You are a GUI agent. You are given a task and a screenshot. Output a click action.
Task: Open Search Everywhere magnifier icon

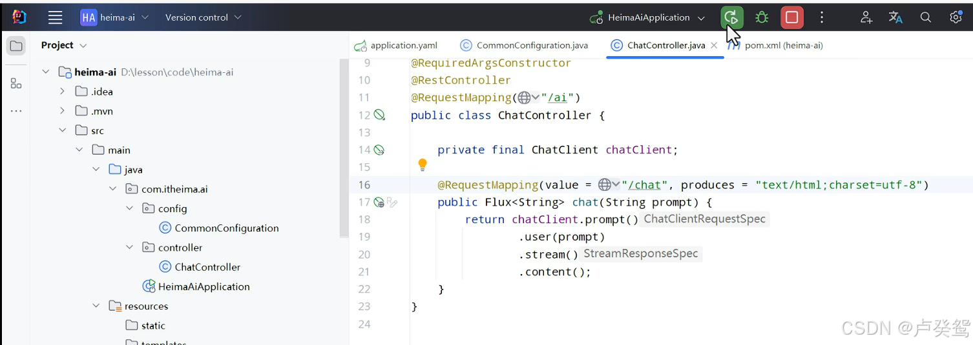click(x=926, y=17)
